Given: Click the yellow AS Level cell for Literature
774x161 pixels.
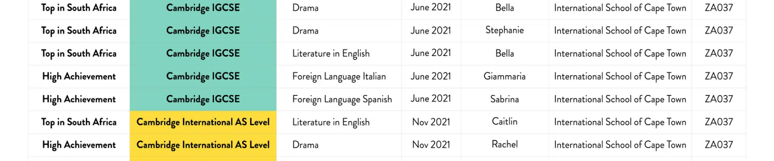Looking at the screenshot, I should click(203, 122).
